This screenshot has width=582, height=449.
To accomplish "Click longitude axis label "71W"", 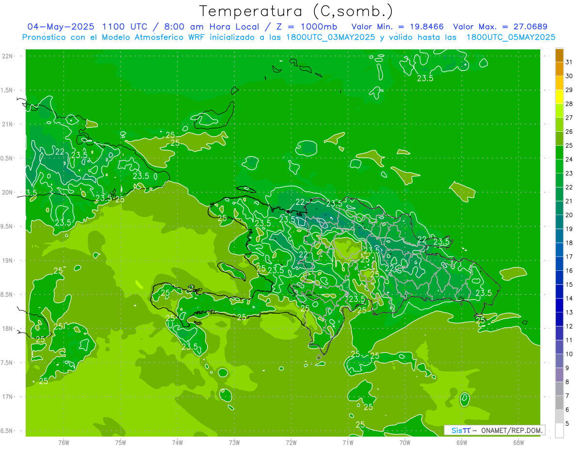I will (348, 442).
